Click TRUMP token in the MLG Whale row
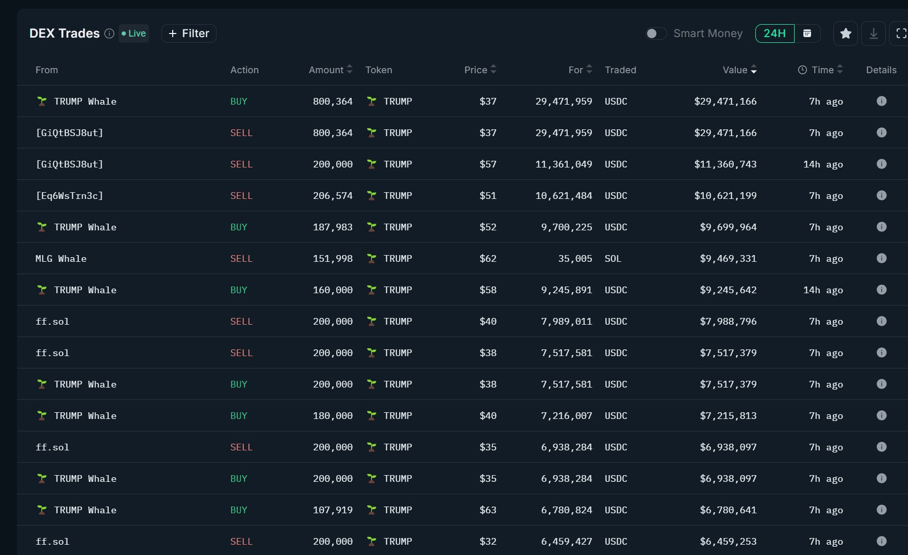The image size is (908, 555). click(x=397, y=259)
